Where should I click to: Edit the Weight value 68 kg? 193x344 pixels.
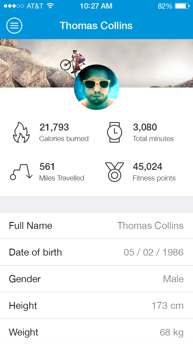point(171,332)
